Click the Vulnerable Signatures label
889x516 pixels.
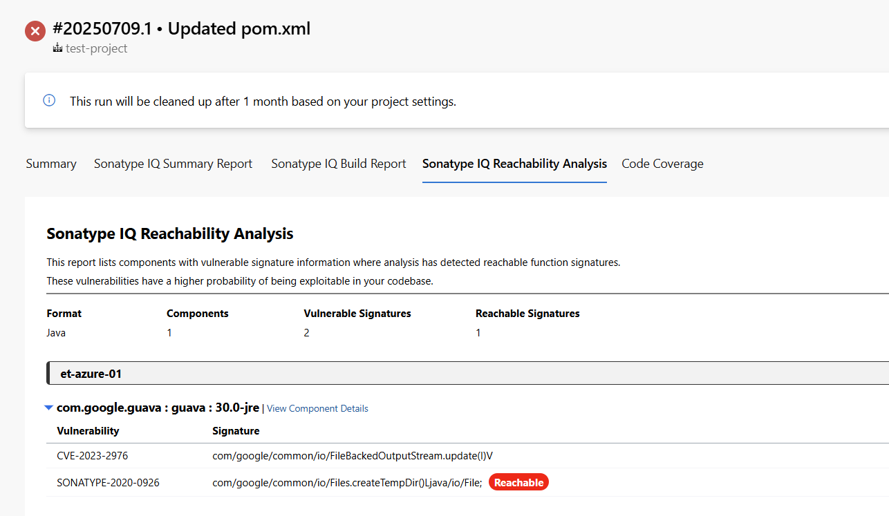click(357, 313)
